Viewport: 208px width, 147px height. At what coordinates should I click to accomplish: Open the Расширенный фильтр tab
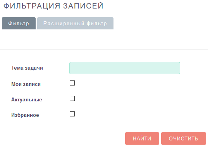click(75, 23)
